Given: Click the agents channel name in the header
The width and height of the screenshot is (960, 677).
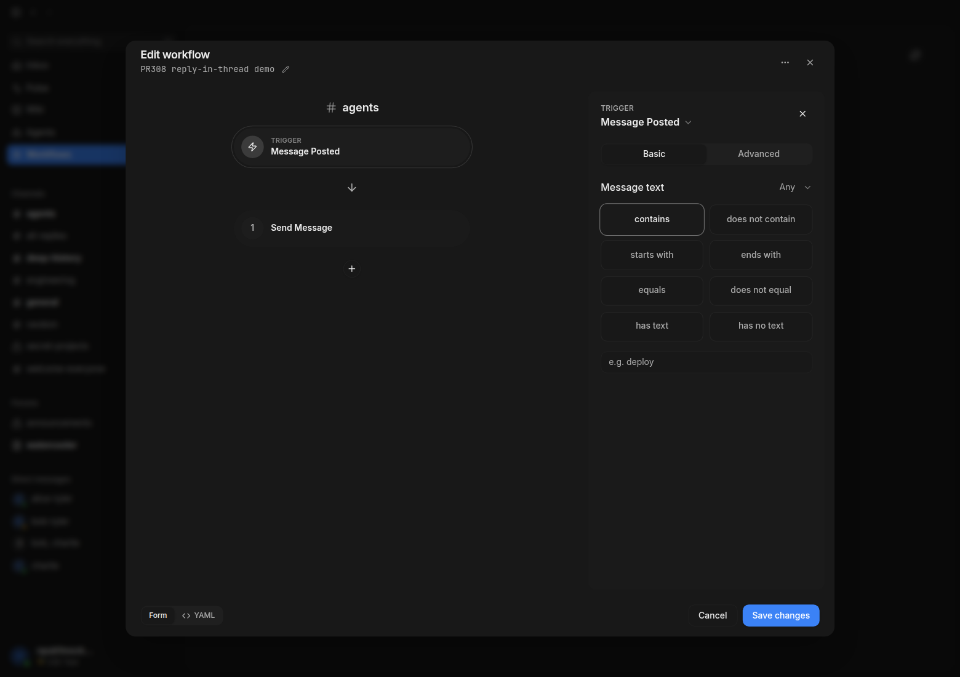Looking at the screenshot, I should [x=361, y=108].
